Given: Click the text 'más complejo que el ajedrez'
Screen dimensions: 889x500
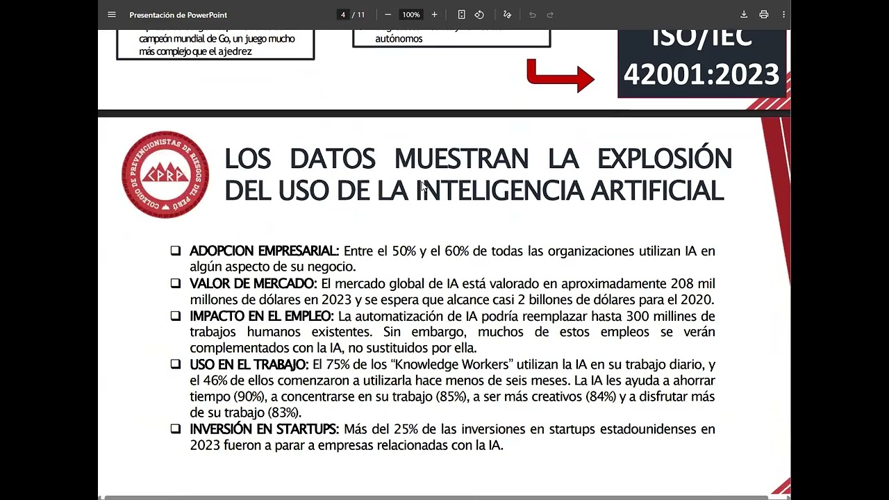Looking at the screenshot, I should pos(195,51).
